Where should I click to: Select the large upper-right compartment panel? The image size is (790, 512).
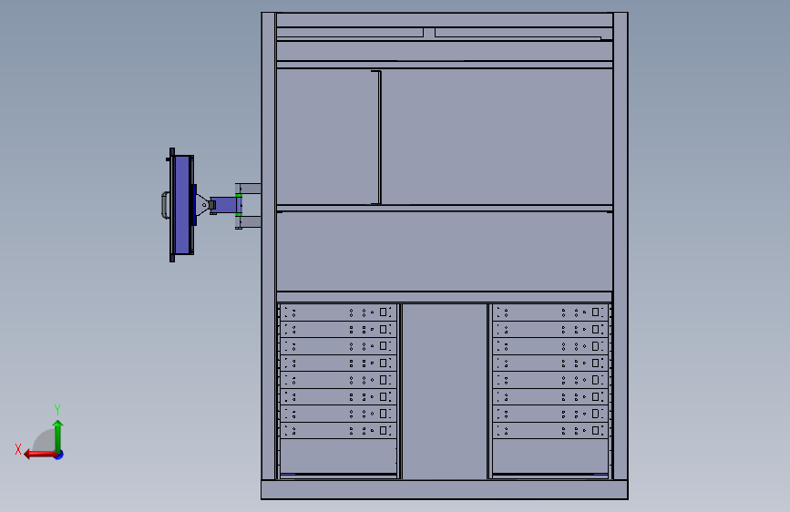tap(497, 136)
